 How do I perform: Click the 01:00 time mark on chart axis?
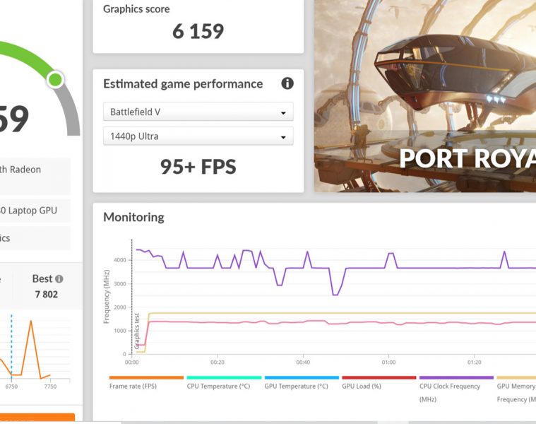(388, 362)
